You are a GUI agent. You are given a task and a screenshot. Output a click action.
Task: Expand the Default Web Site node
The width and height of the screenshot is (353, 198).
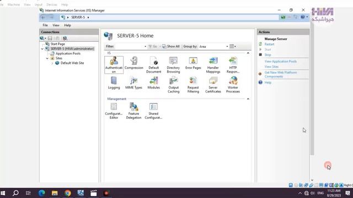click(x=52, y=63)
